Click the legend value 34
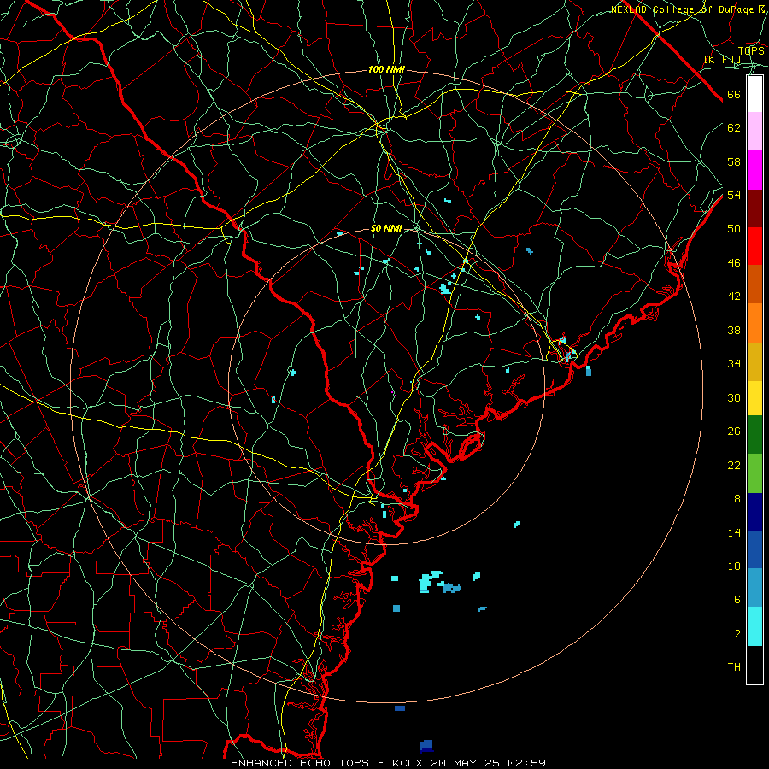Viewport: 769px width, 769px height. [x=734, y=364]
